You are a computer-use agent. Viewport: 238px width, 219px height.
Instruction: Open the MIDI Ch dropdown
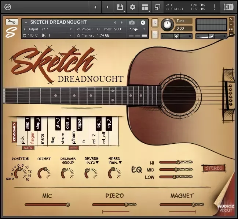tap(48, 35)
